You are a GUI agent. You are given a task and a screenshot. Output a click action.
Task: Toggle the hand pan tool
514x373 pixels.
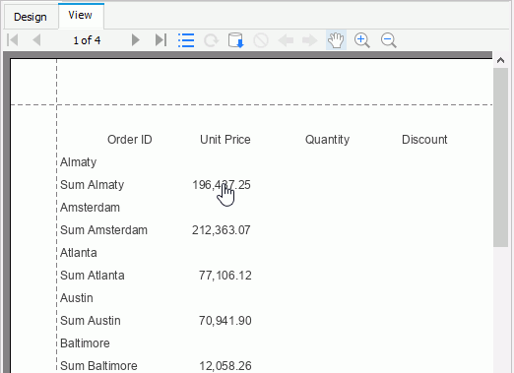point(336,40)
